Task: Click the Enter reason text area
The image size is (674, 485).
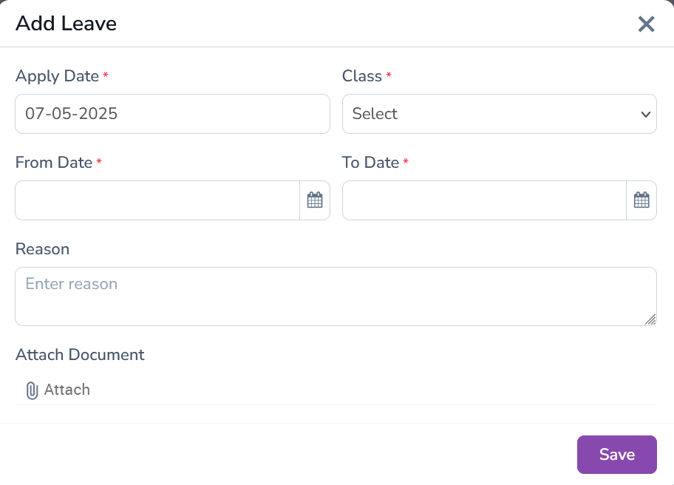Action: coord(336,296)
